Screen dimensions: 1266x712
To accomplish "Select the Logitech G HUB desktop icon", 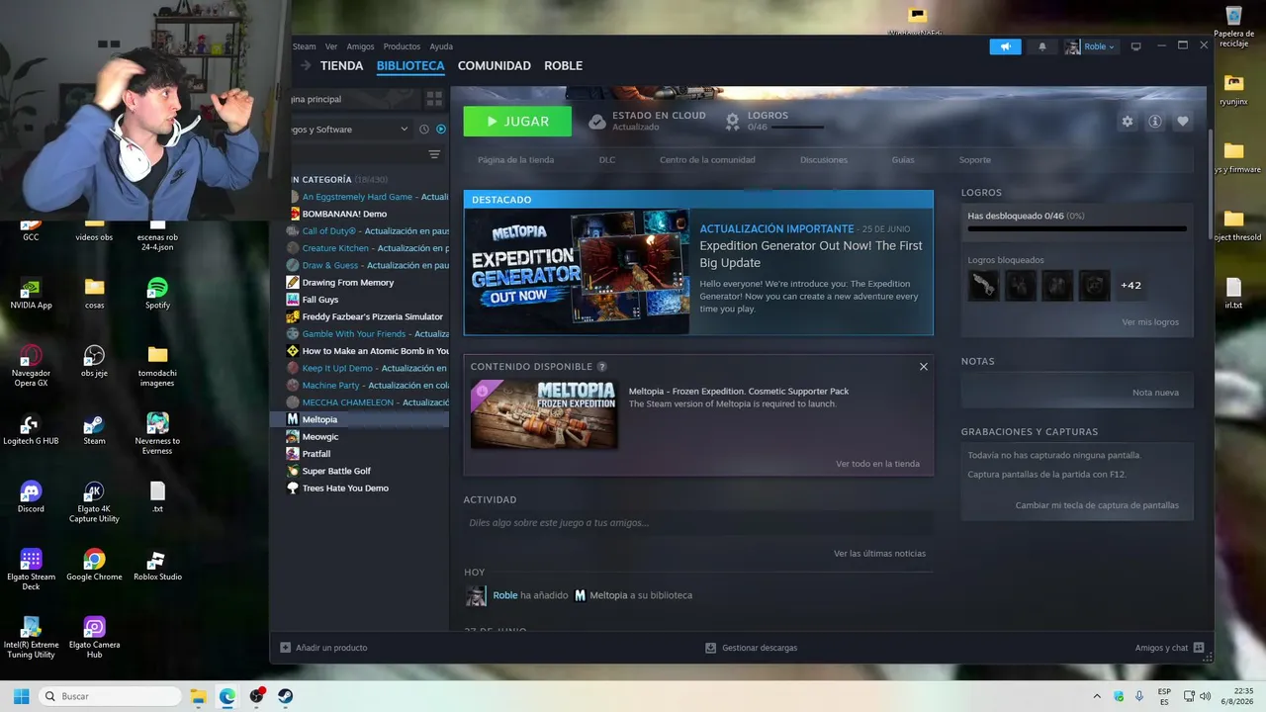I will (x=31, y=428).
